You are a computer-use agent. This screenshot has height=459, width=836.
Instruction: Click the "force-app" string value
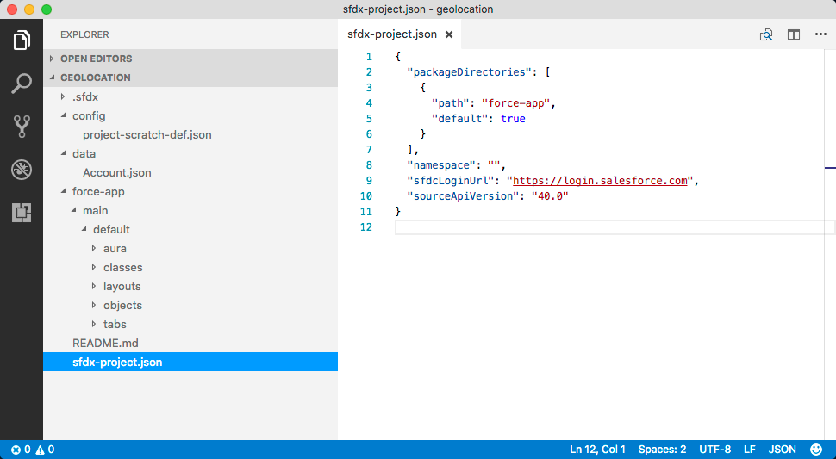click(x=516, y=102)
